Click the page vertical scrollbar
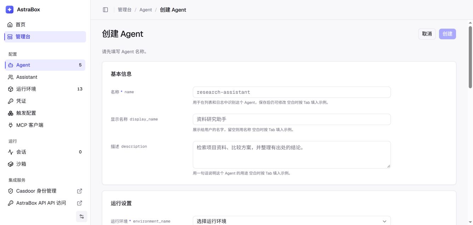This screenshot has height=225, width=473. coord(470,57)
